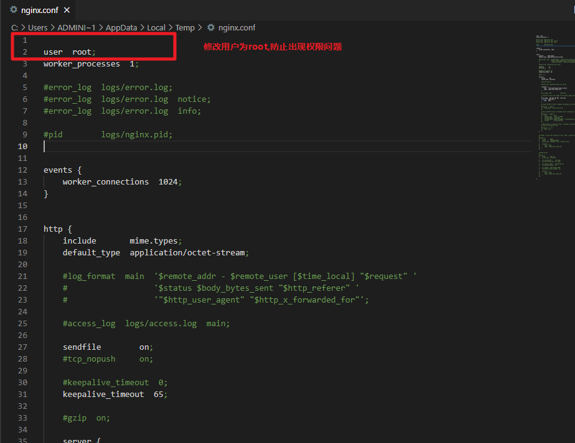
Task: Click the breadcrumb gear icon before nginx.conf
Action: pos(211,27)
